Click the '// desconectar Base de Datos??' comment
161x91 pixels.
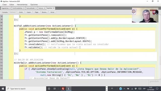(50, 78)
